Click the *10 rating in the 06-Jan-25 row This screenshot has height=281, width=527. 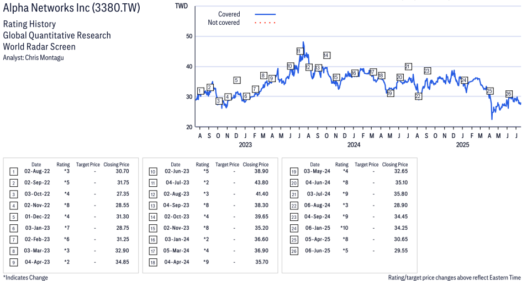point(344,228)
